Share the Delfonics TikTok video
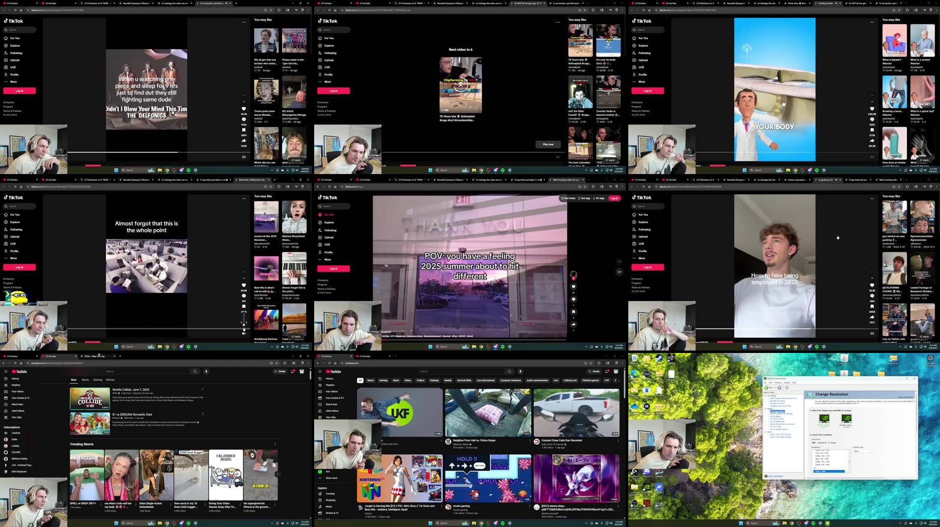 click(243, 141)
